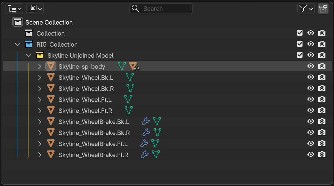Click Skyline_WheelBrake.Ft.L modifier wrench icon
Screen dimensions: 334x186
tap(144, 143)
